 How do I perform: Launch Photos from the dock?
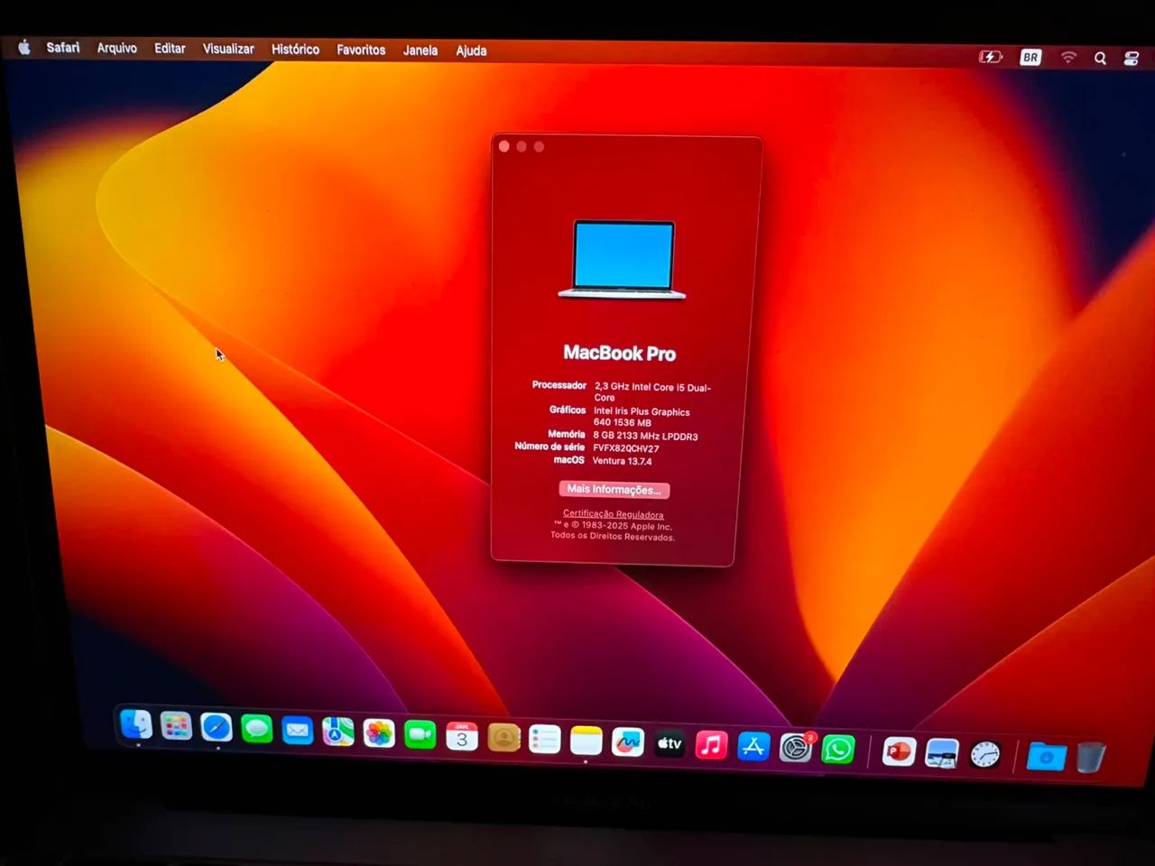coord(379,733)
